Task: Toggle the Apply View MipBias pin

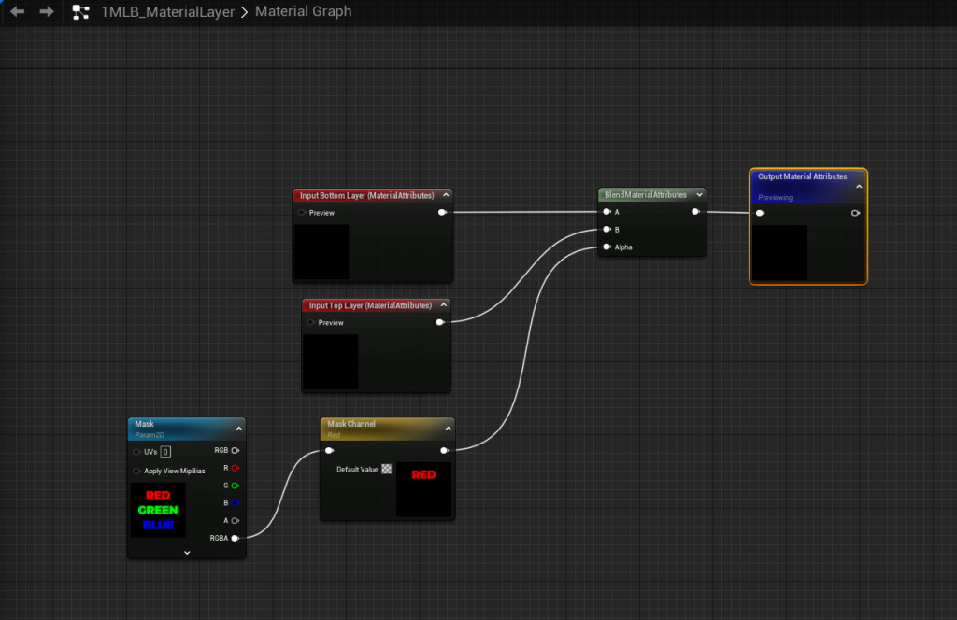Action: tap(136, 471)
